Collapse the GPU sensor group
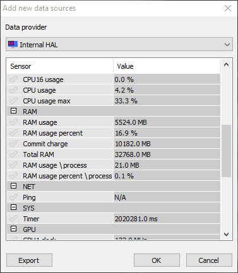Viewport: 238px width, 273px height. pos(13,229)
